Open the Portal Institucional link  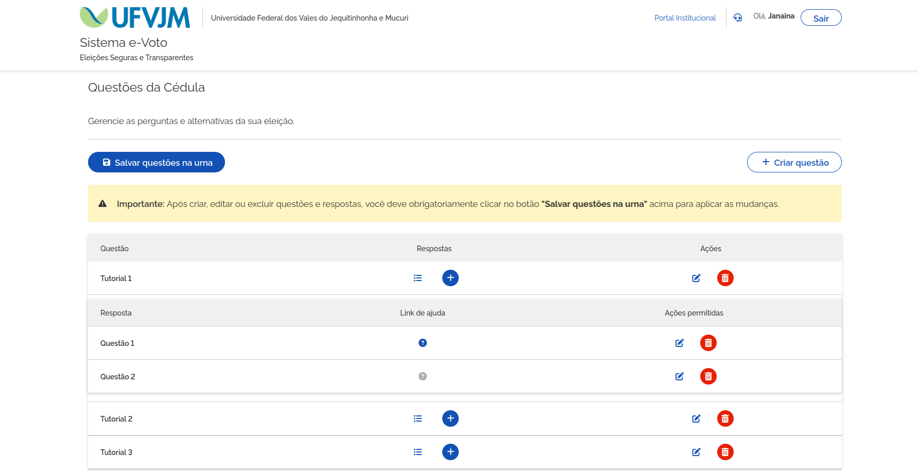pyautogui.click(x=685, y=18)
